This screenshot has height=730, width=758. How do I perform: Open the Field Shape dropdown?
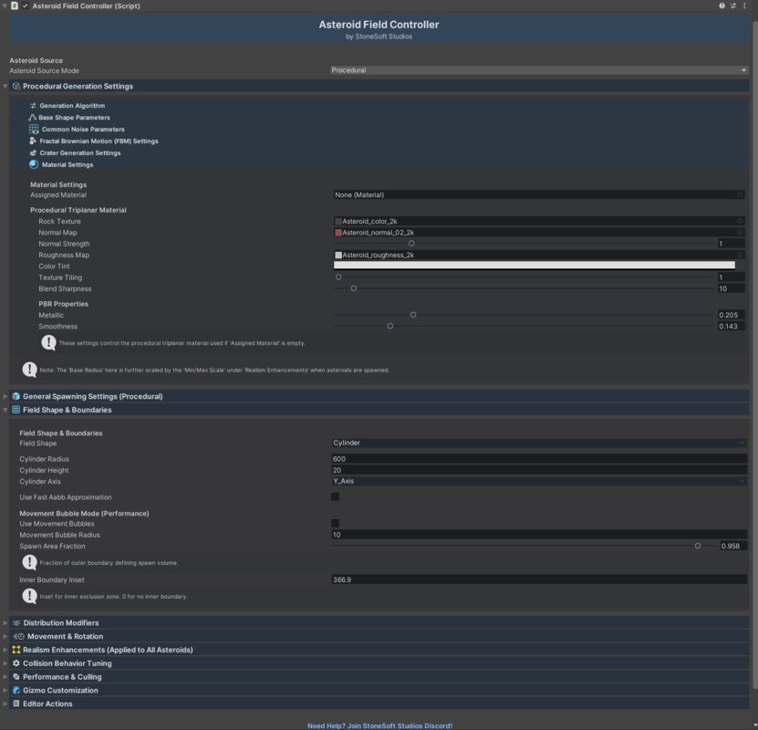pyautogui.click(x=539, y=443)
